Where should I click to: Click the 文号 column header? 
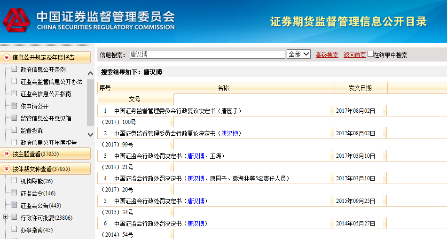tap(134, 99)
